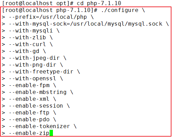194x138 pixels.
Task: Click the --enable-mbstring option
Action: [x=38, y=92]
